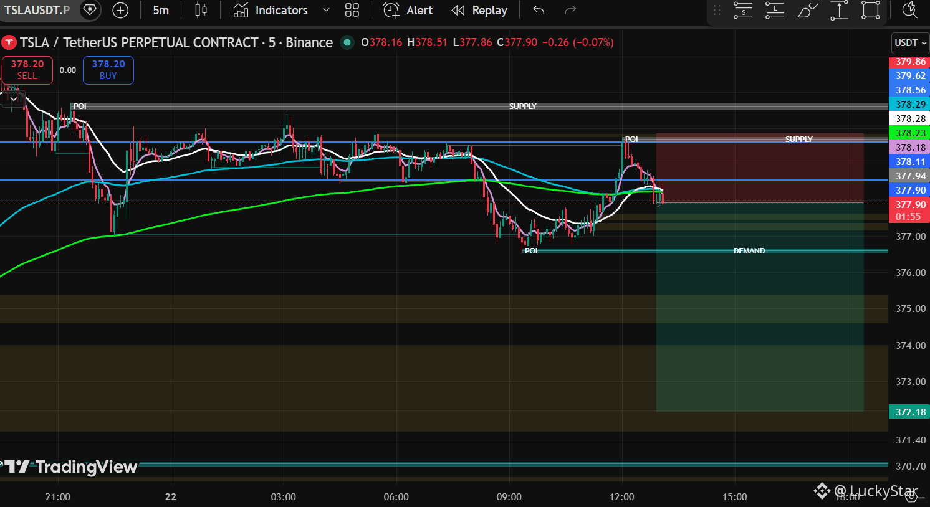The height and width of the screenshot is (507, 930).
Task: Click the POI label left of the DEMAND line
Action: point(531,250)
